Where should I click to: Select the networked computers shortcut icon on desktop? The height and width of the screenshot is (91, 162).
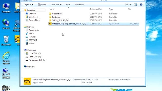6,73
